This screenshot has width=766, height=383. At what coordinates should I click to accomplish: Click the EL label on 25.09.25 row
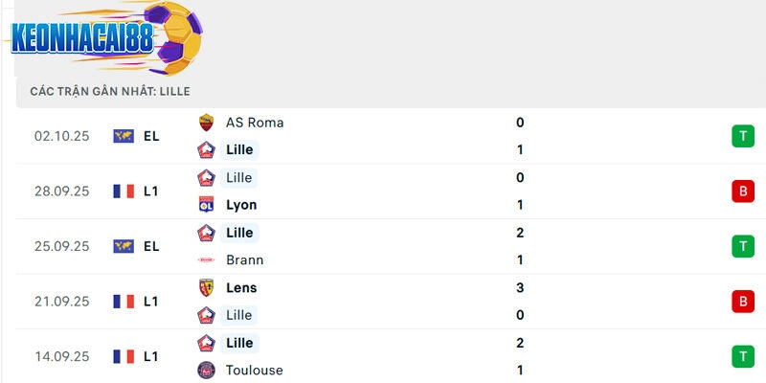(151, 246)
